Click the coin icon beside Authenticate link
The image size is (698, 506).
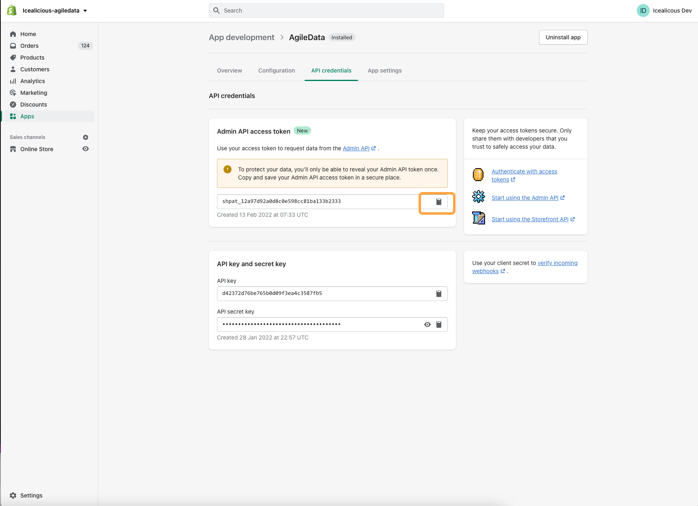pyautogui.click(x=478, y=175)
